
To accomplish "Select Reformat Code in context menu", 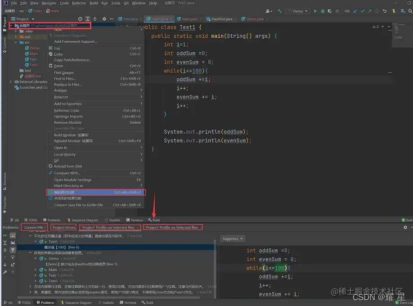I will [96, 110].
